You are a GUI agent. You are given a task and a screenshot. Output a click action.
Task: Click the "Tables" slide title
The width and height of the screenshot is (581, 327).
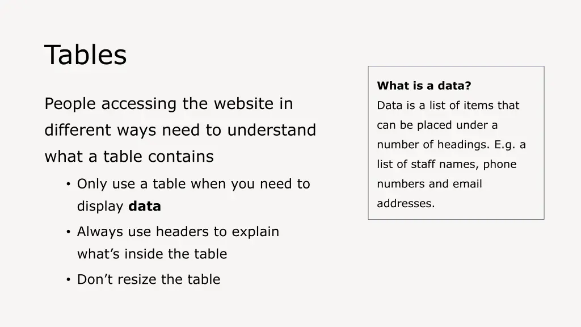pos(86,55)
